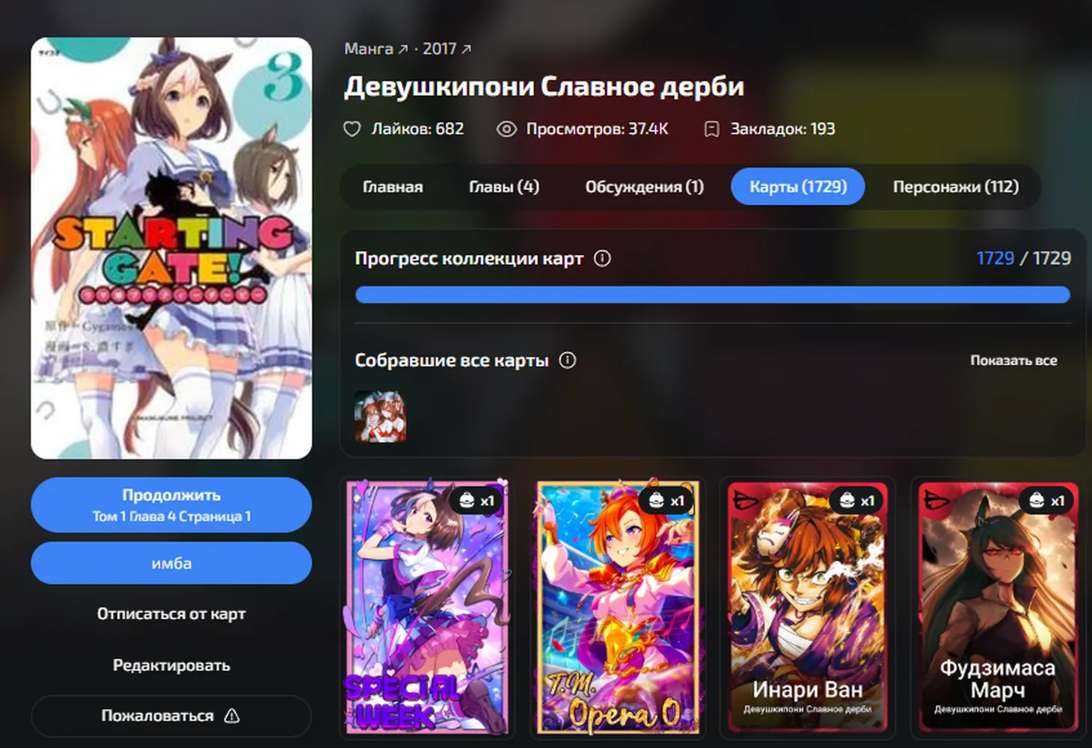Viewport: 1092px width, 748px height.
Task: Click the bookmark icon next to Закладок
Action: pyautogui.click(x=711, y=129)
